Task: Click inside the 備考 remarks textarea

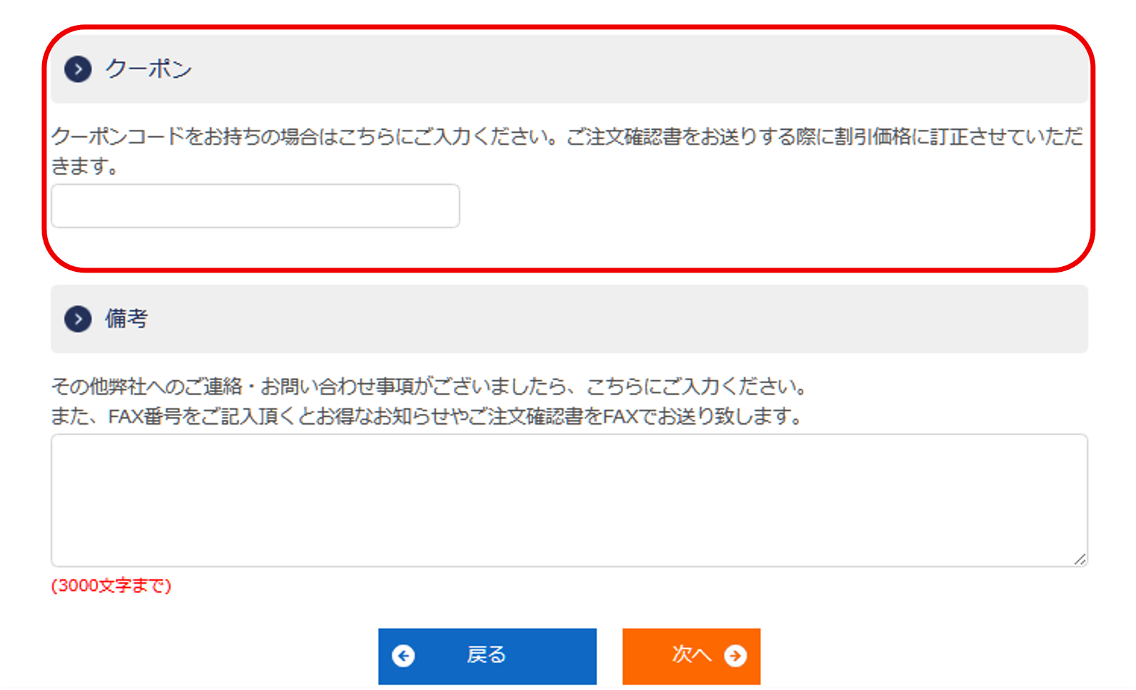Action: pos(569,500)
